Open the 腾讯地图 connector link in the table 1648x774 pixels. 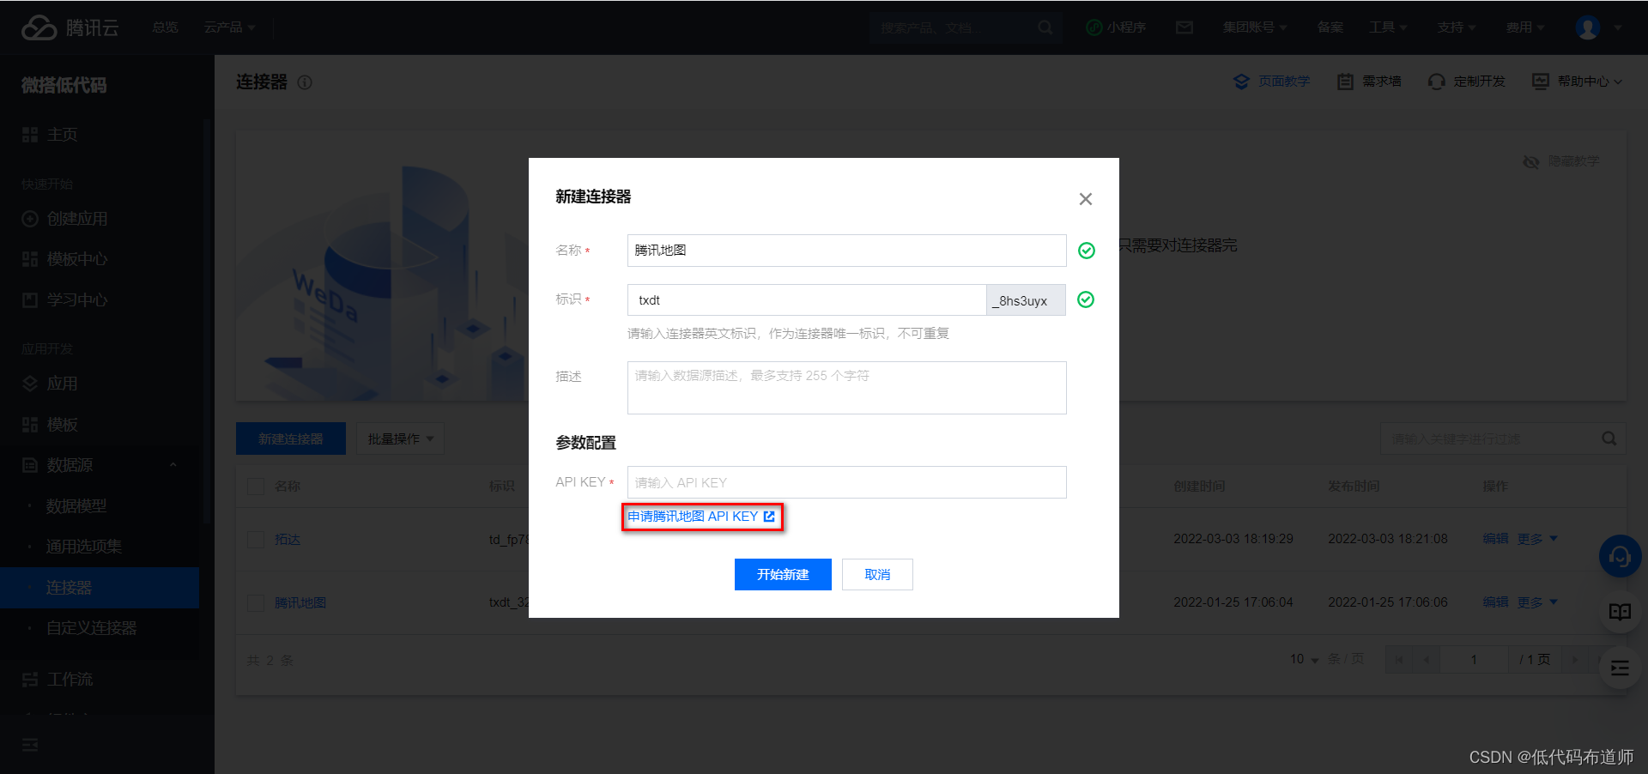pos(300,603)
